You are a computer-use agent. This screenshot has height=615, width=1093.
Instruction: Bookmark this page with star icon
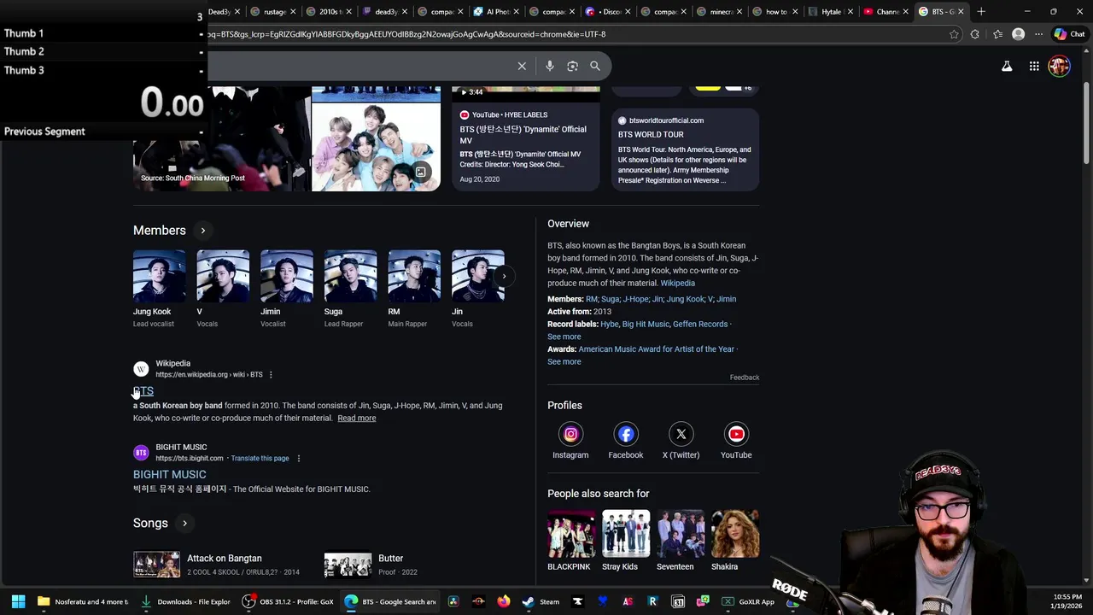pos(954,34)
